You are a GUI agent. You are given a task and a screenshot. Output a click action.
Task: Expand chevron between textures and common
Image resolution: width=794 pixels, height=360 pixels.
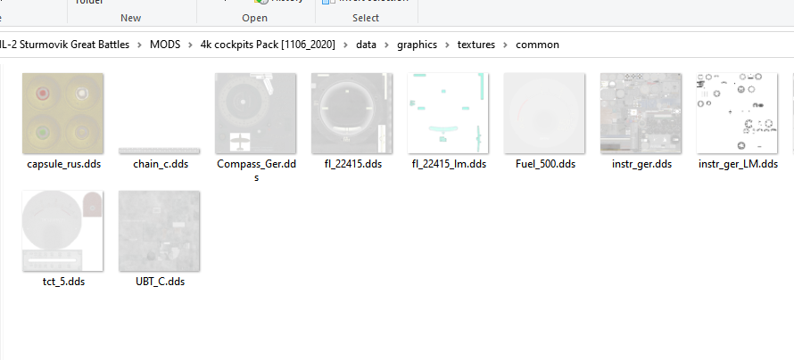[505, 45]
